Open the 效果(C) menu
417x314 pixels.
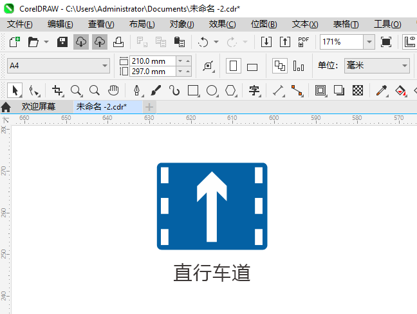(222, 25)
